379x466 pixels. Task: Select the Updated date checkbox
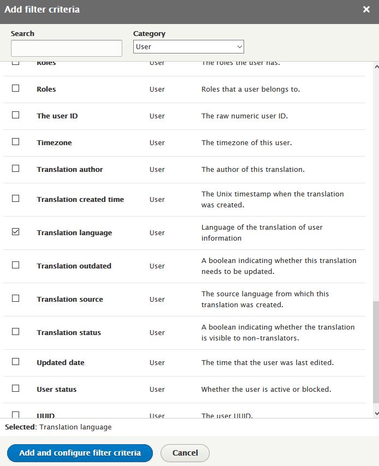(x=15, y=362)
